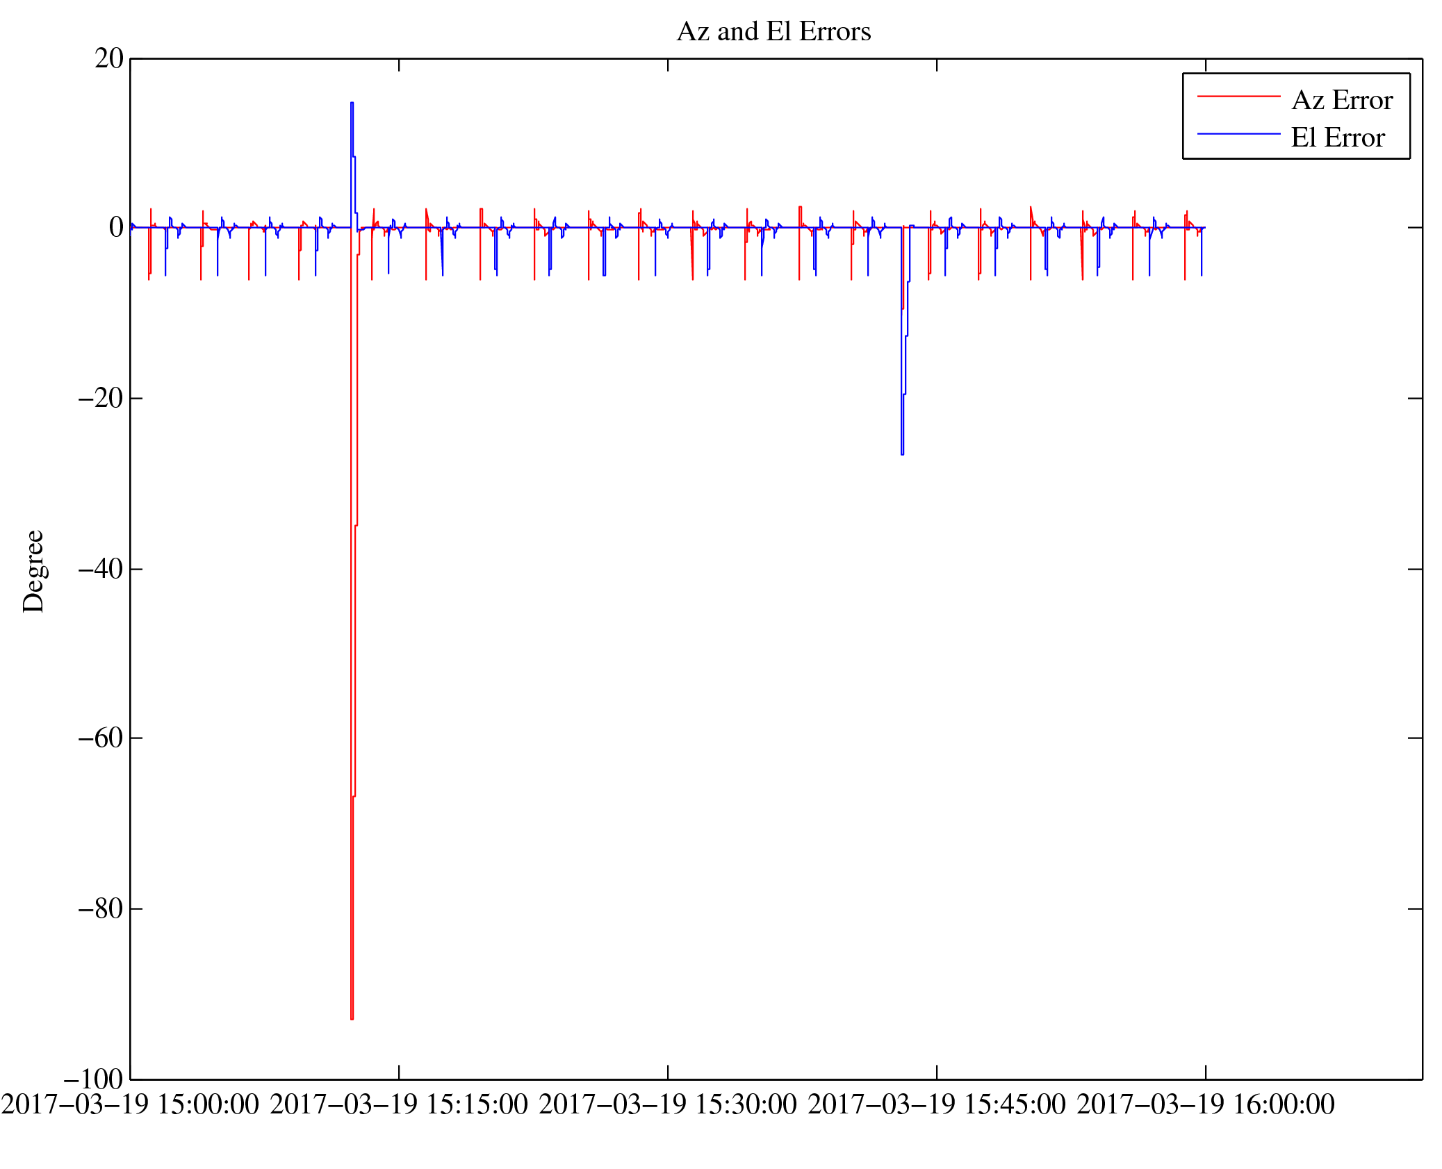Screen dimensions: 1442x1169
Task: Click the blue El Error legend line
Action: (1239, 133)
